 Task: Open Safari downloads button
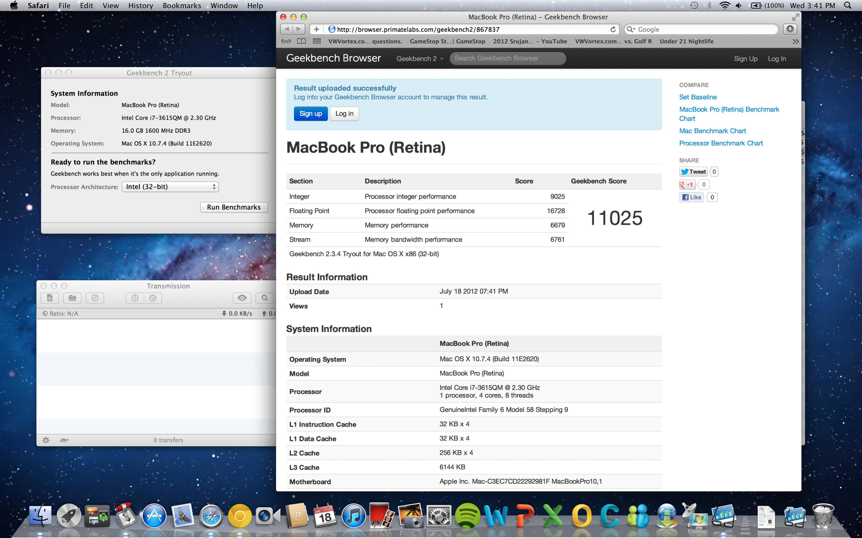790,29
